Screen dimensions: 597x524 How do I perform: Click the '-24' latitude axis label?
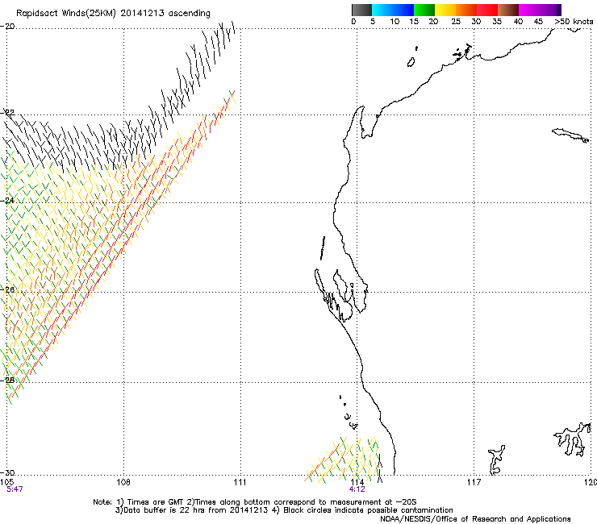pyautogui.click(x=7, y=201)
